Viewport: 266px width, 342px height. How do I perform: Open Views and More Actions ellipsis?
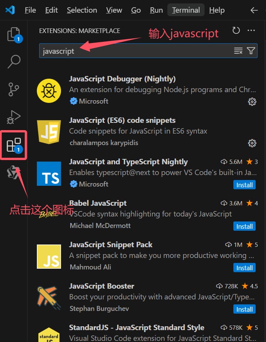(x=251, y=31)
